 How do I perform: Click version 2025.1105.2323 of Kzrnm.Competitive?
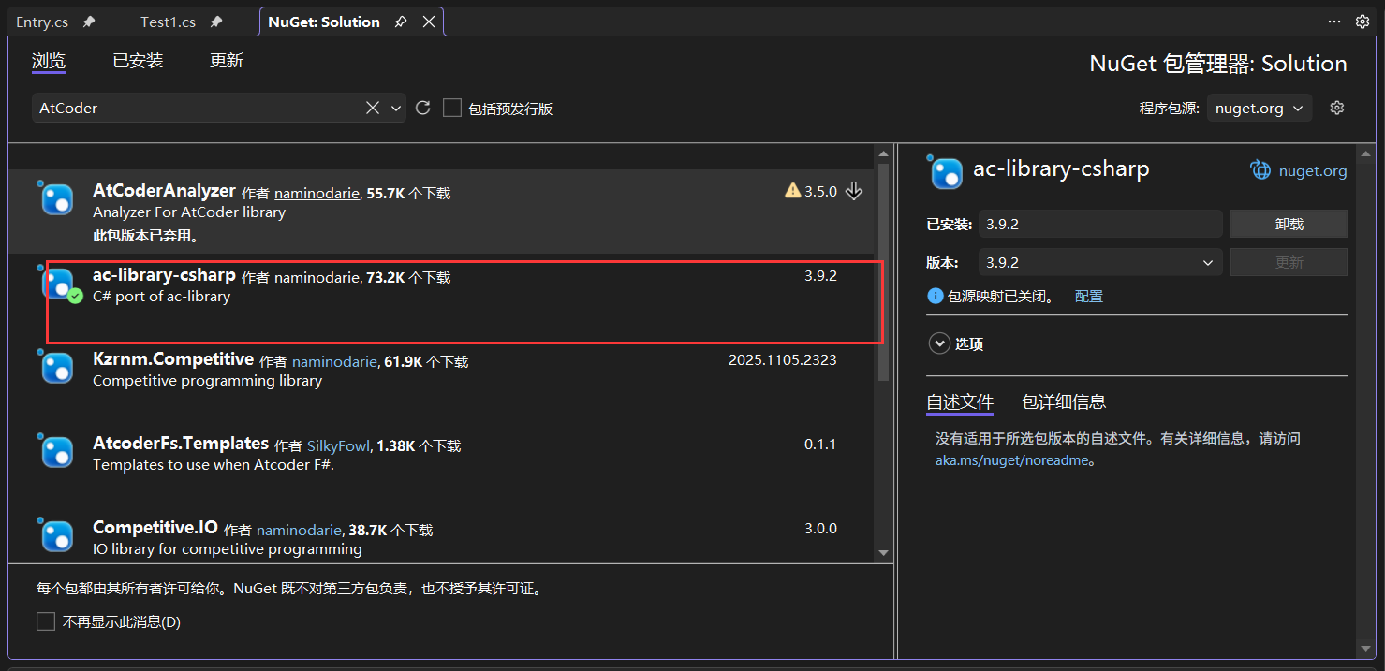coord(783,360)
